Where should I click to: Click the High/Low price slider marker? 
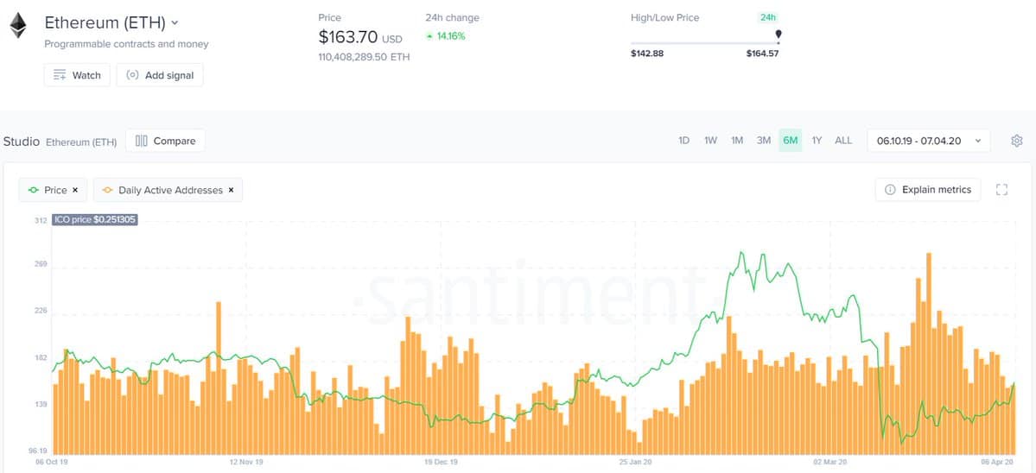click(x=779, y=35)
